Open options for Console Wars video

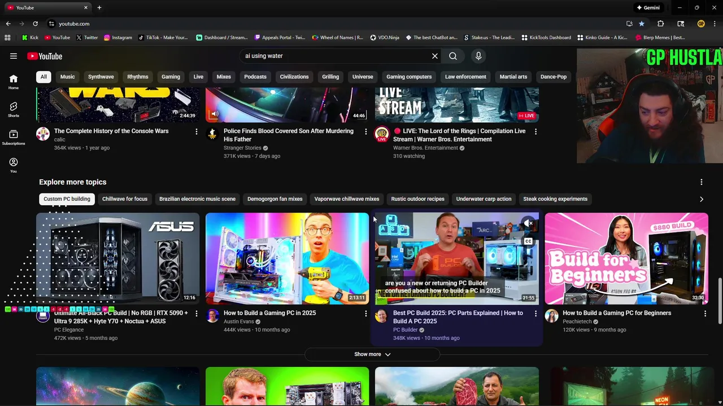(x=197, y=131)
